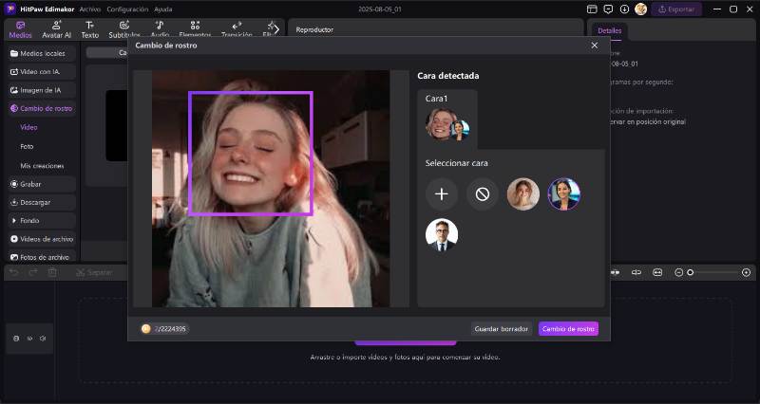The width and height of the screenshot is (760, 404).
Task: Click the fit-timeline icon left of zoom minus
Action: click(x=657, y=273)
